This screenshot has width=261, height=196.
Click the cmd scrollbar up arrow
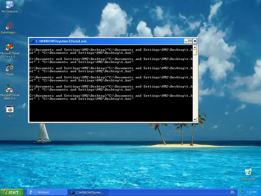tap(195, 47)
